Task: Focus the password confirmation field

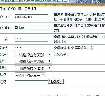Action: tap(31, 48)
